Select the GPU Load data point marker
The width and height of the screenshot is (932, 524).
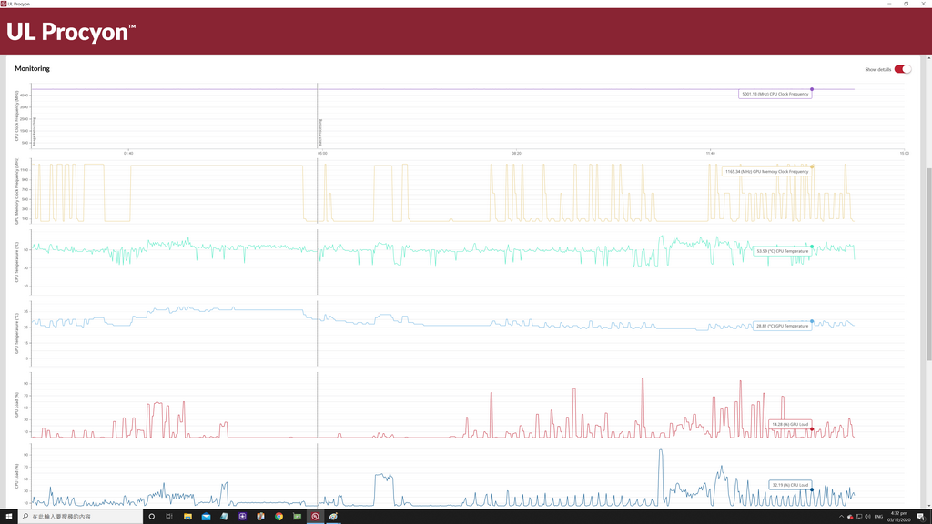tap(812, 429)
